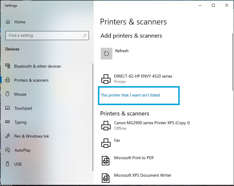The height and width of the screenshot is (186, 234).
Task: Open USB settings
Action: (18, 164)
